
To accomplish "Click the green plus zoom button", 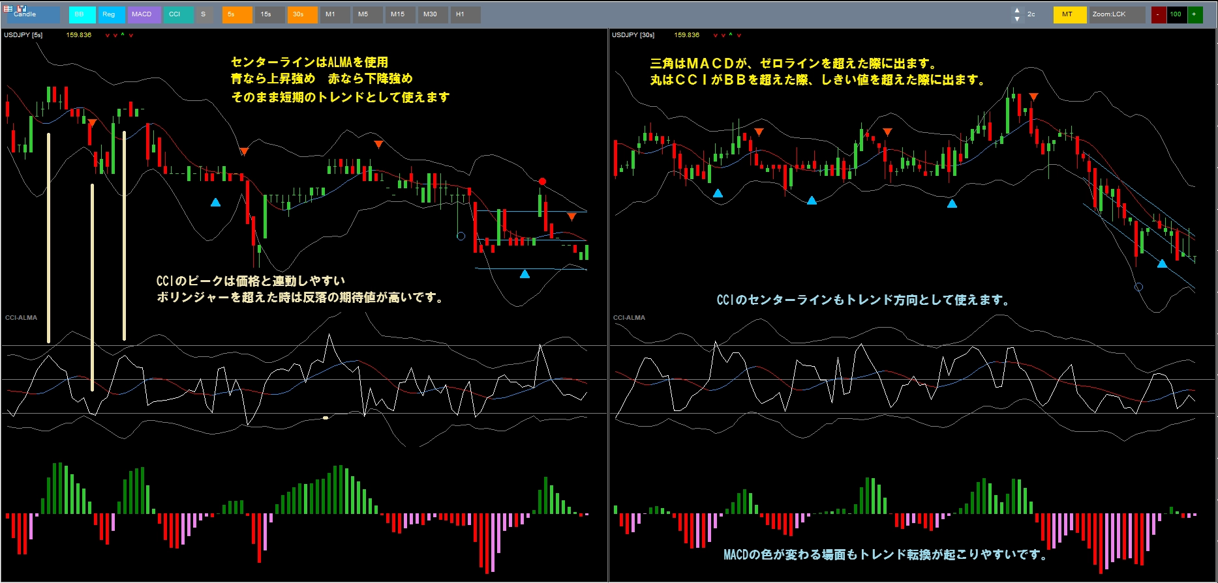I will (1195, 15).
